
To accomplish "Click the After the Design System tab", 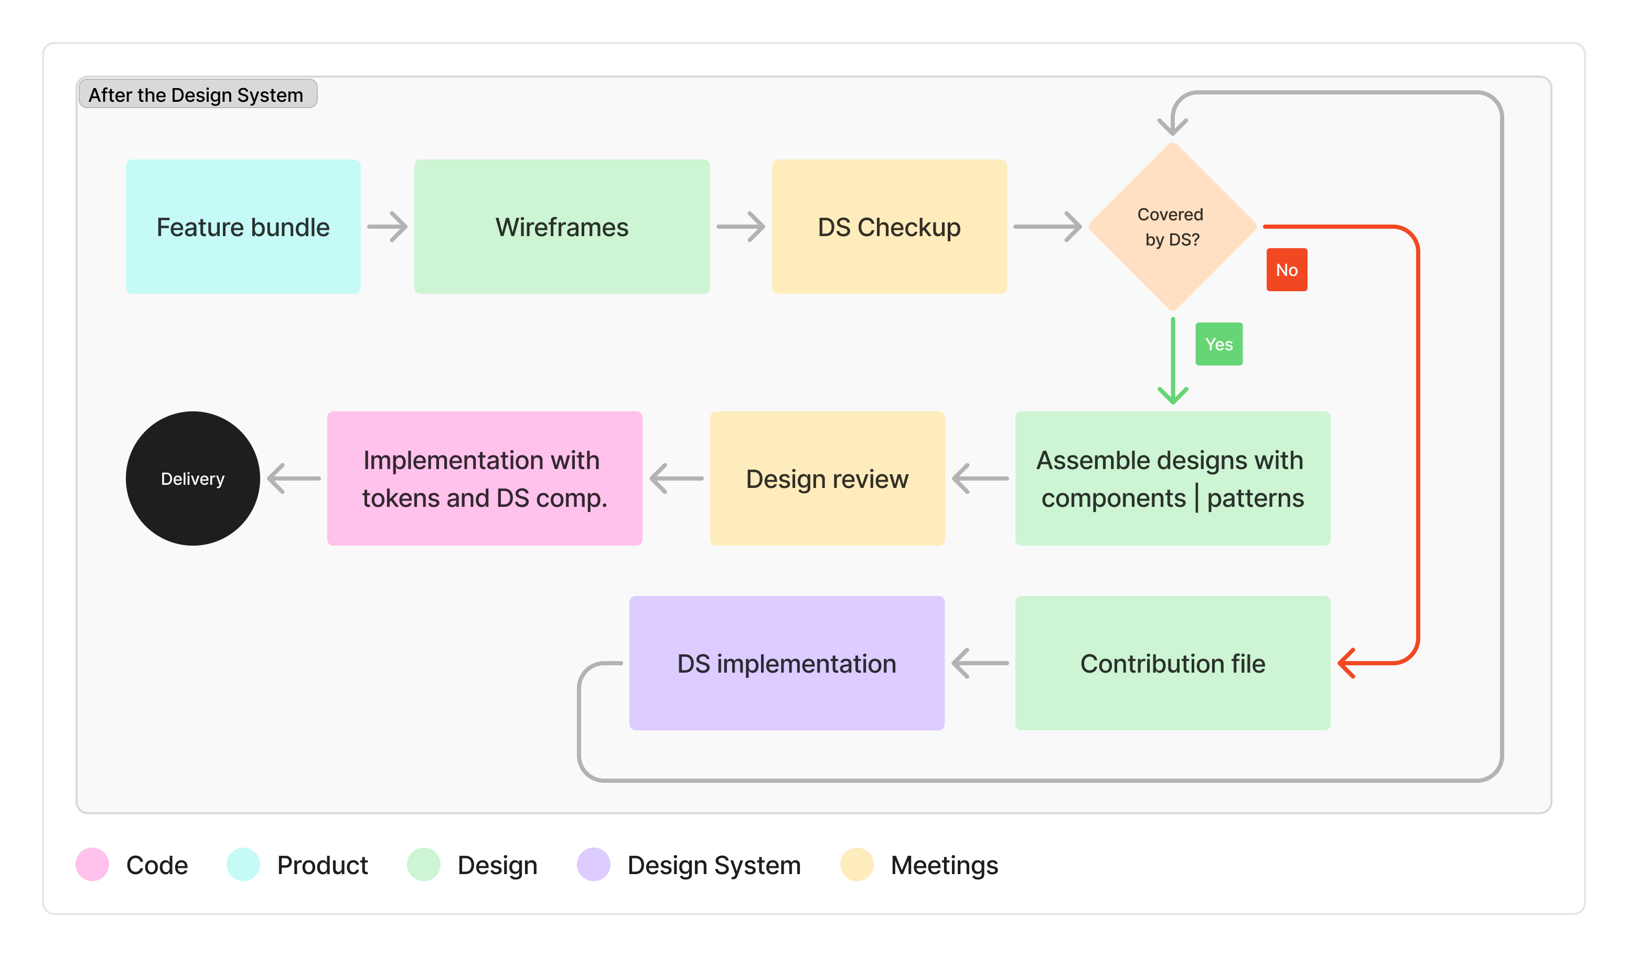I will (196, 94).
